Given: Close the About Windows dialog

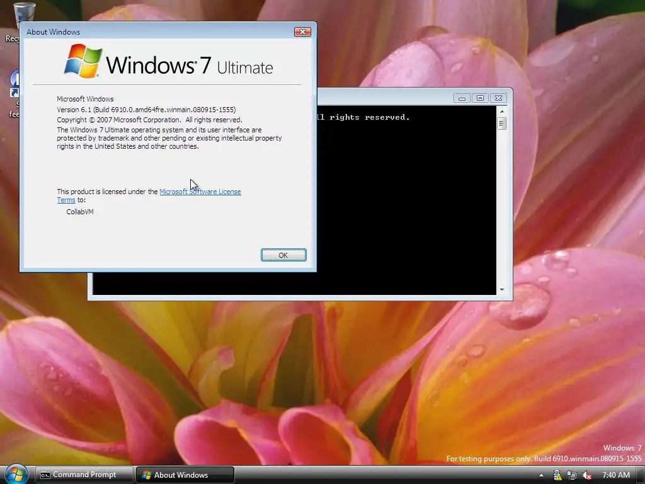Looking at the screenshot, I should click(302, 32).
